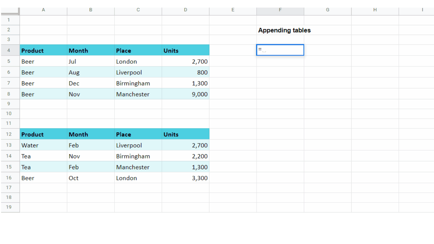434x244 pixels.
Task: Select column A header
Action: coord(43,10)
